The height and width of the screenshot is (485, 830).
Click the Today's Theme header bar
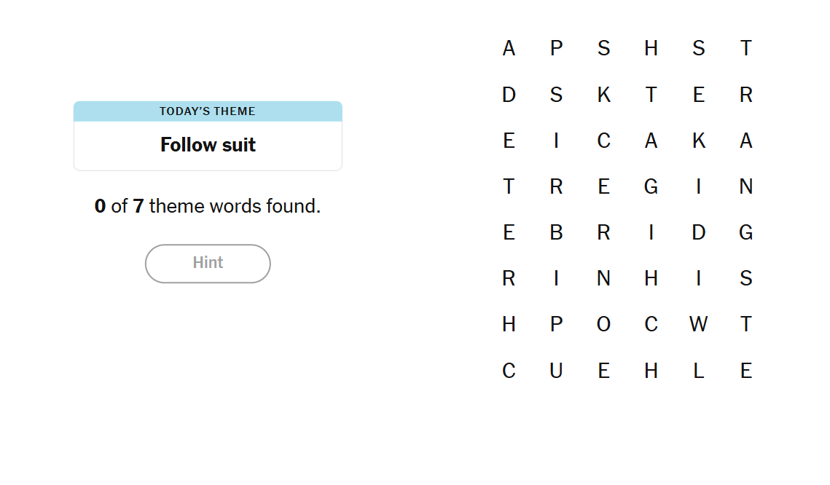coord(208,111)
